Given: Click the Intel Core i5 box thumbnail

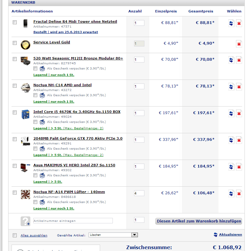Looking at the screenshot, I should (x=25, y=114).
